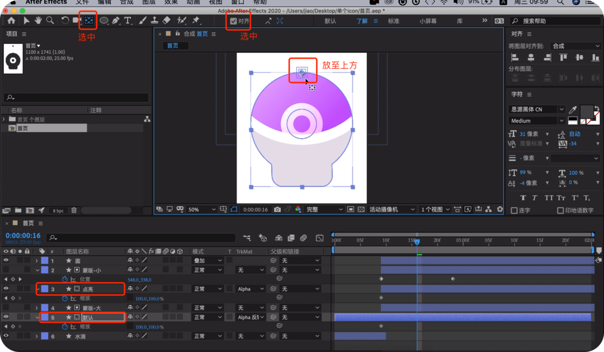Viewport: 604px width, 352px height.
Task: Toggle the 连字 ligatures checkbox
Action: (514, 210)
